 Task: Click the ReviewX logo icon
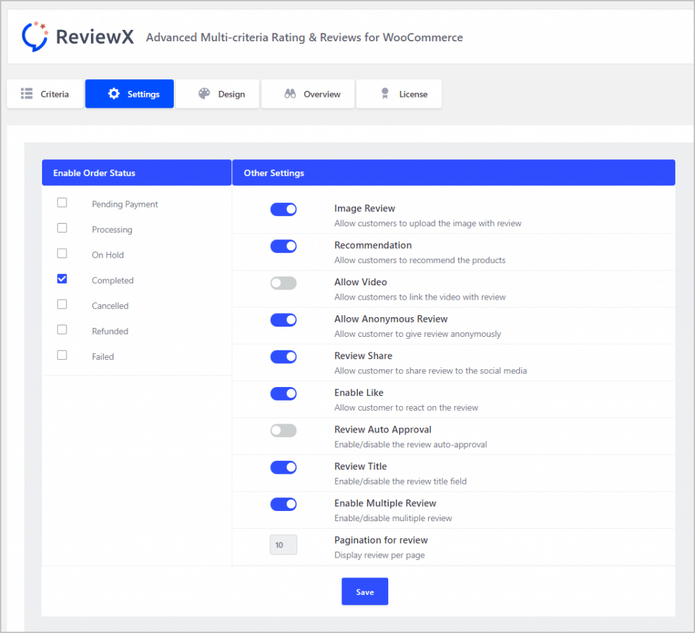tap(34, 36)
